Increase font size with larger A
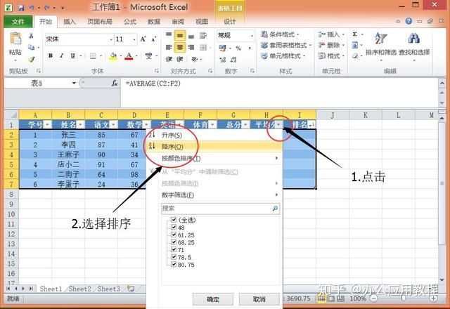The width and height of the screenshot is (450, 309). coord(143,39)
